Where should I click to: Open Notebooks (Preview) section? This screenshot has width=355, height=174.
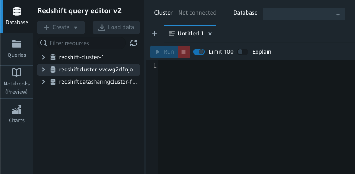click(17, 82)
